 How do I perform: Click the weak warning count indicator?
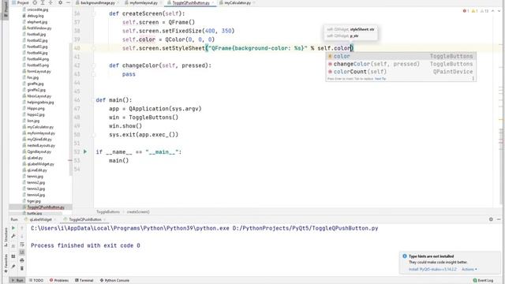(x=484, y=11)
